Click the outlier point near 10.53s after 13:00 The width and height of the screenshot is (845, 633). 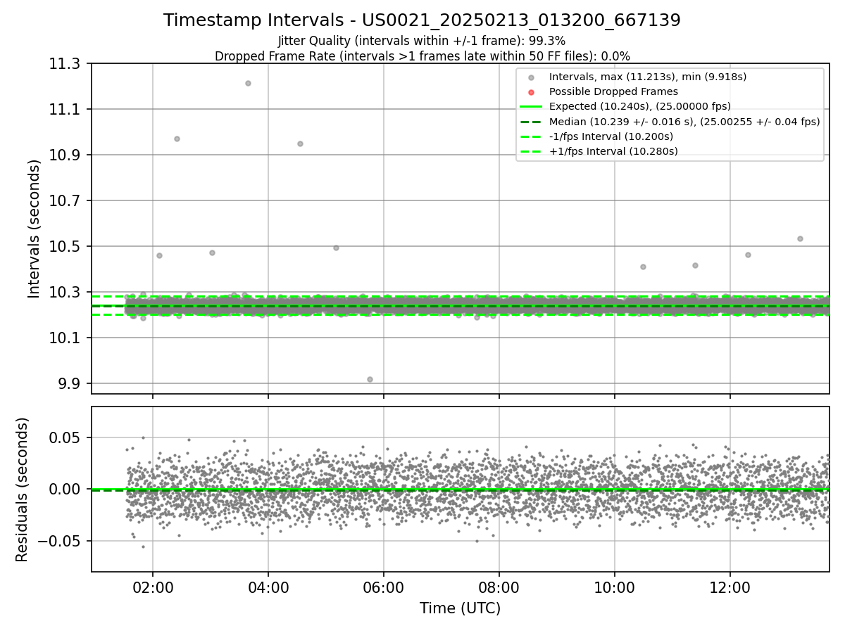coord(800,238)
